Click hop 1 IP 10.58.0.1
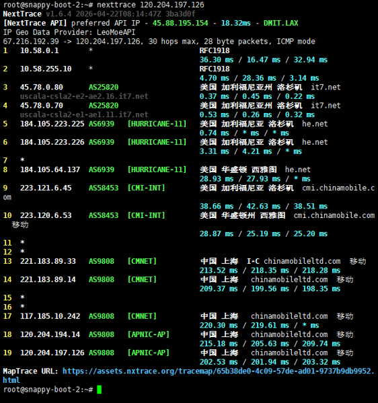This screenshot has width=378, height=403. pos(39,50)
